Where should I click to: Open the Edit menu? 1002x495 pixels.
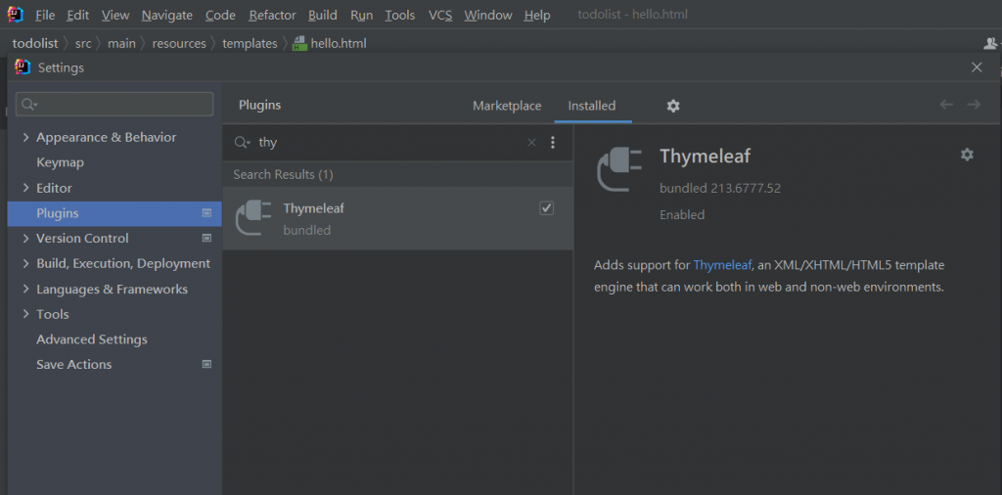[x=78, y=15]
